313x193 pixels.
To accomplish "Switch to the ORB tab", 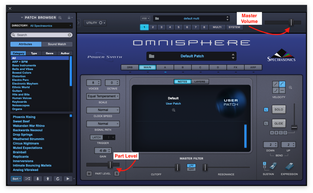I will tap(130, 67).
